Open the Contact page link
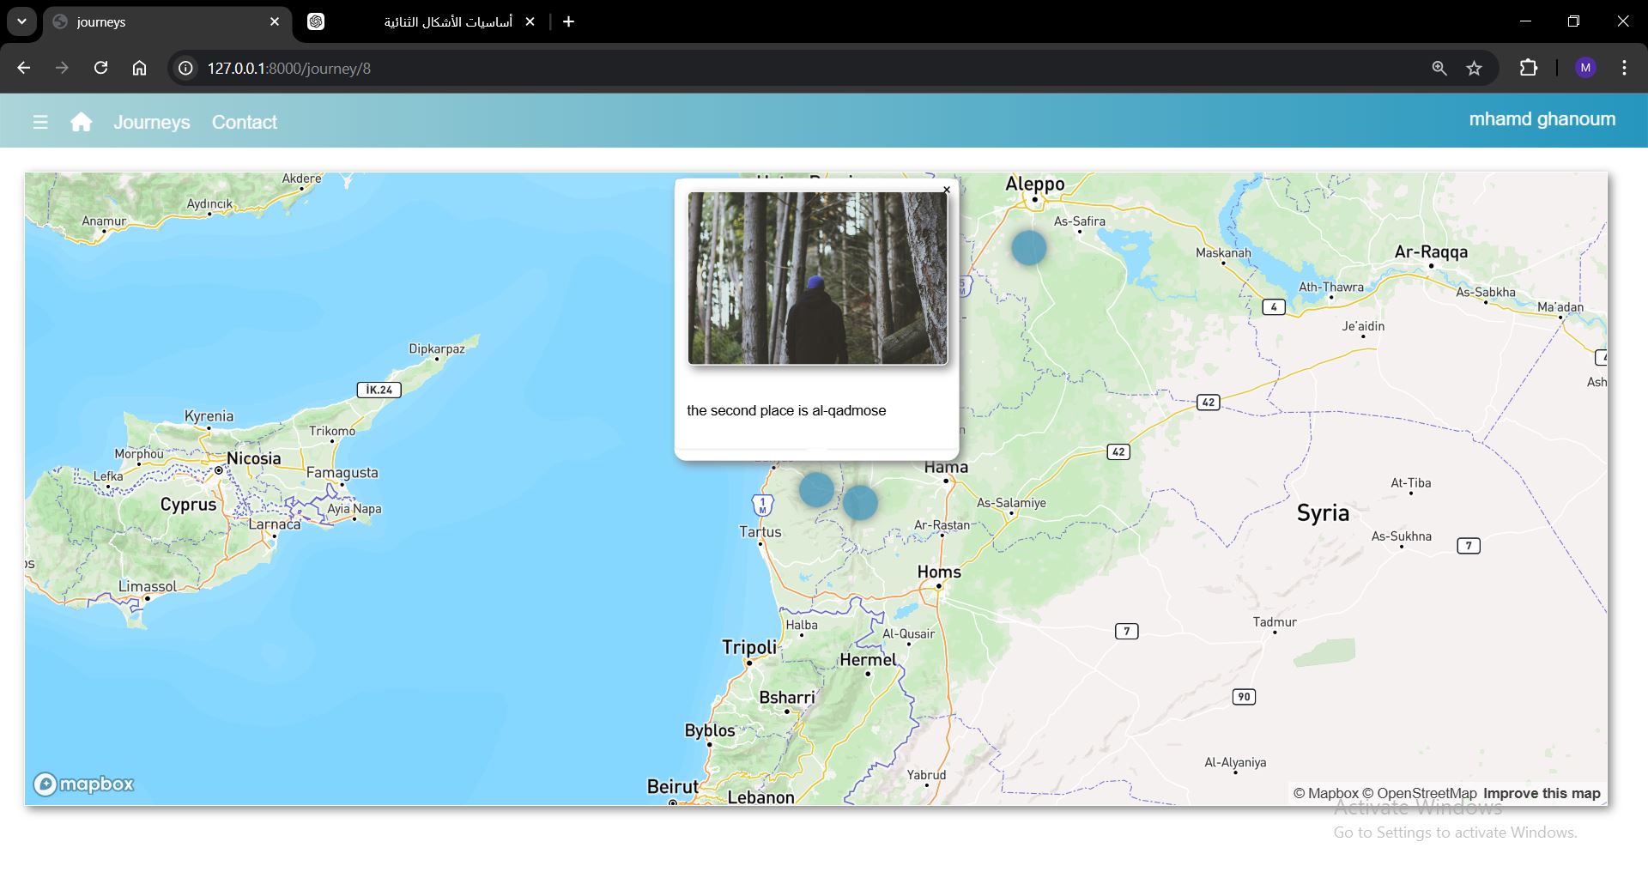Viewport: 1648px width, 884px height. pos(245,122)
